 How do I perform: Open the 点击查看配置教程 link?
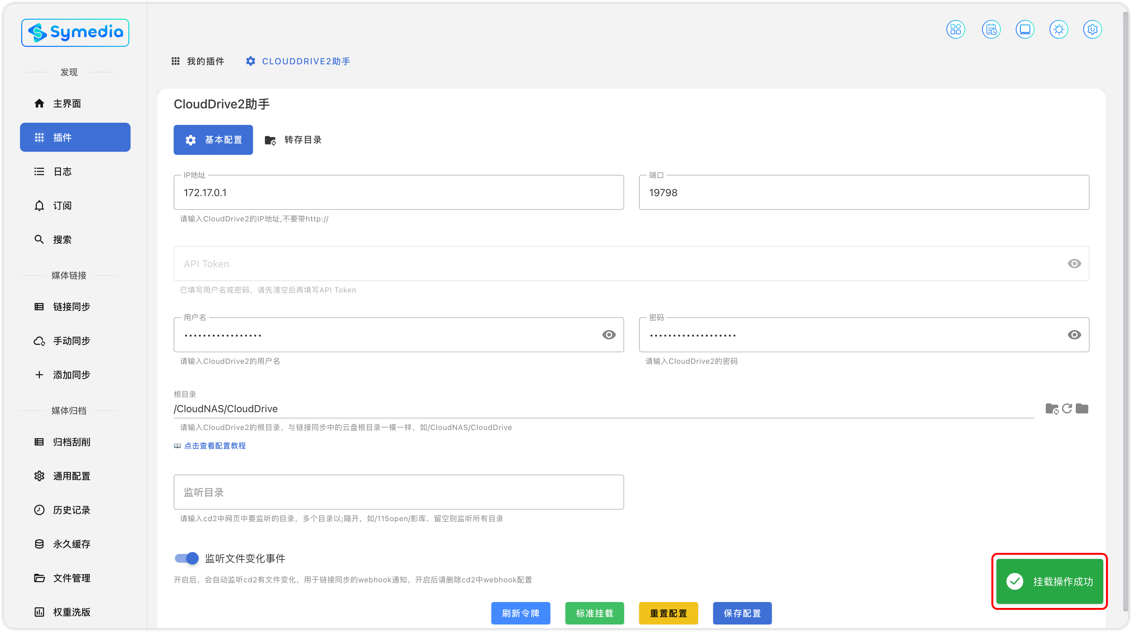pos(215,445)
